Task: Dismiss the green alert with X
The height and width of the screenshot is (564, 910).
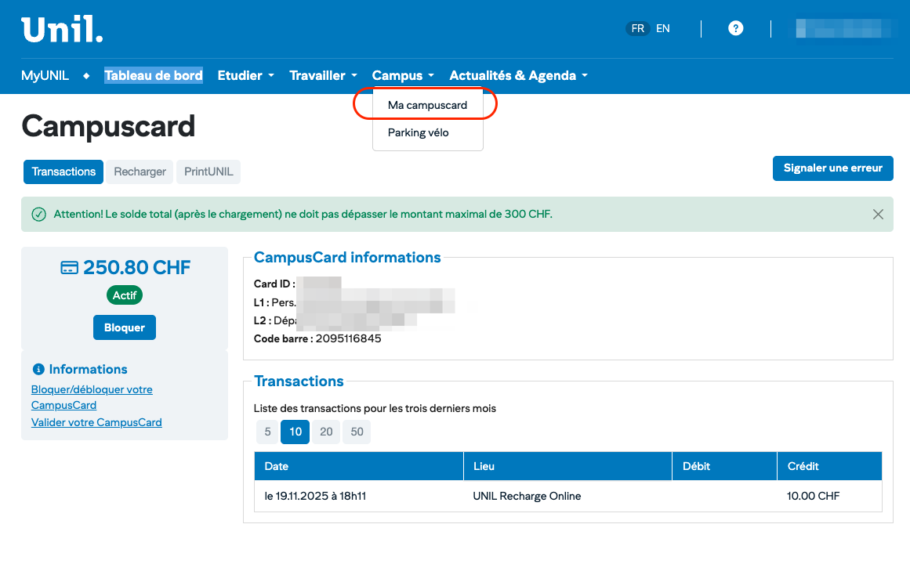Action: point(878,215)
